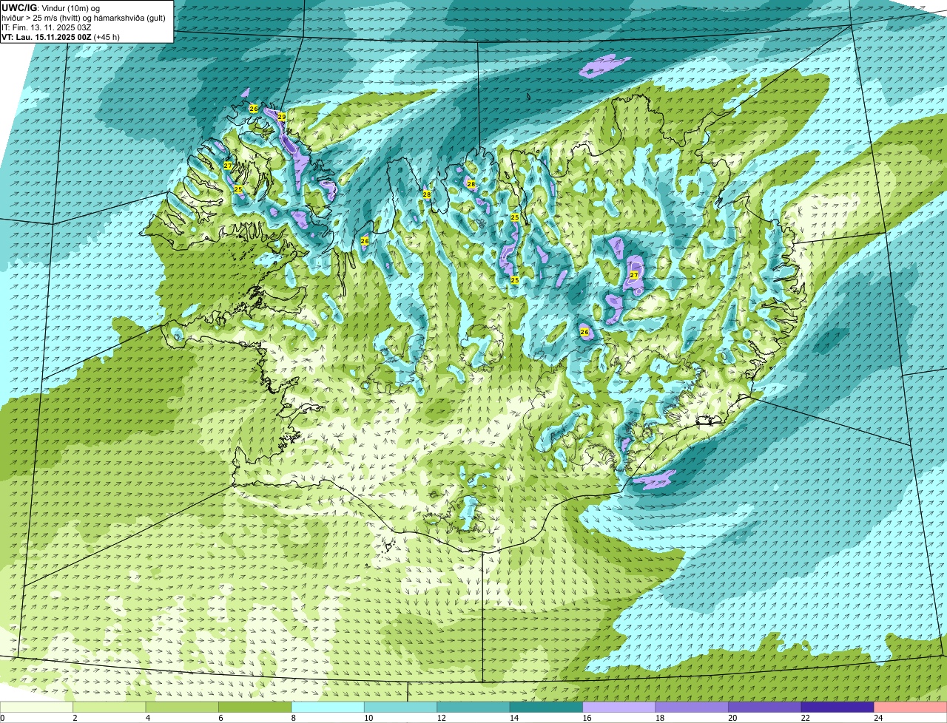Click the 20–22 m/s violet legend swatch
This screenshot has width=947, height=723.
click(x=765, y=707)
